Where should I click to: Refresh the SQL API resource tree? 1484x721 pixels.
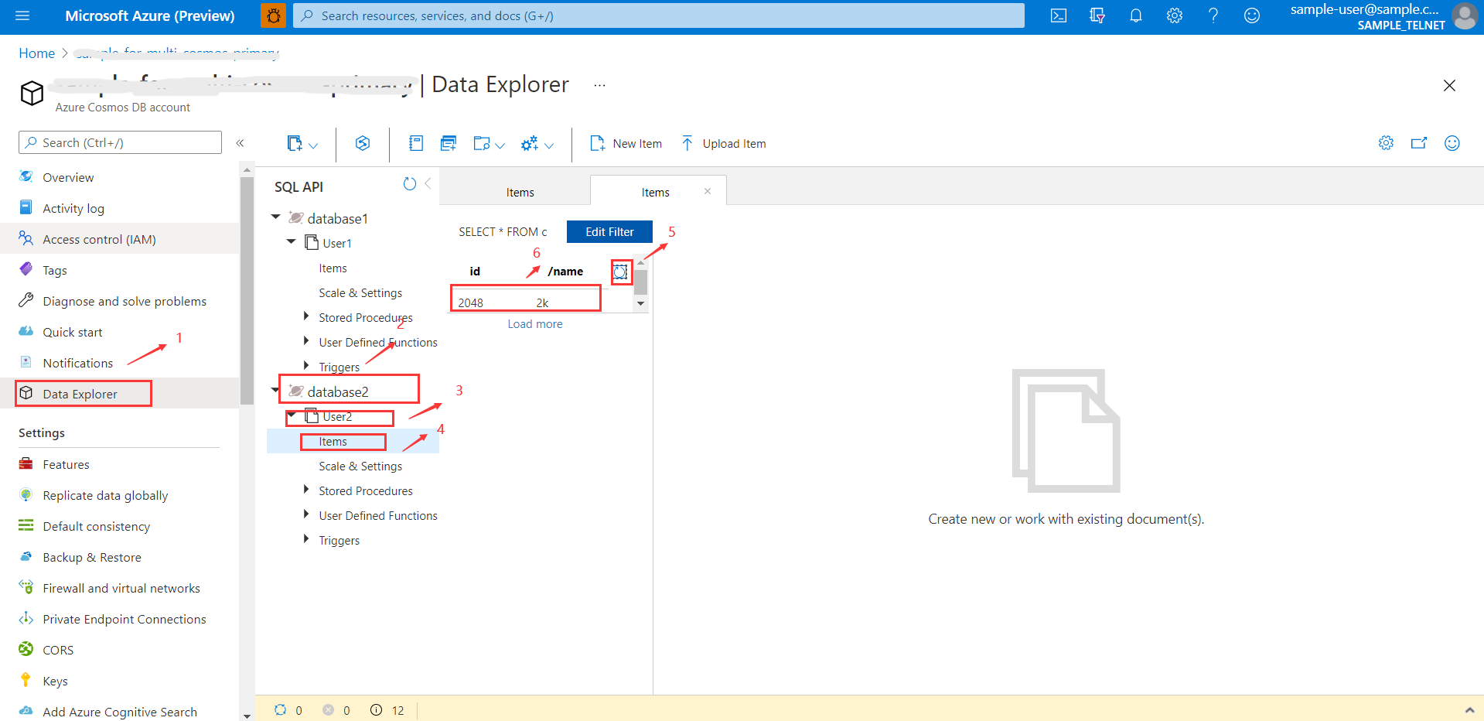(x=410, y=184)
